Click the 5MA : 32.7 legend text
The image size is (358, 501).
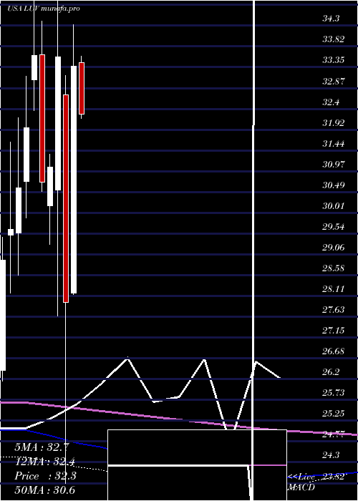[x=40, y=447]
